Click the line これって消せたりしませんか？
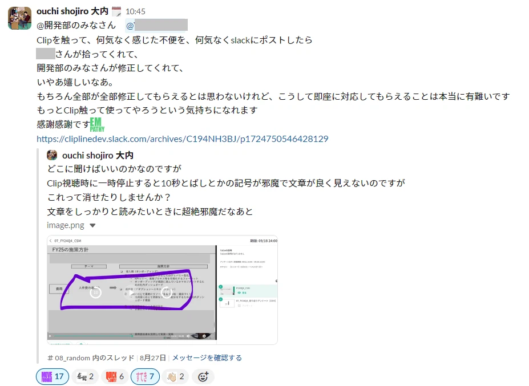This screenshot has height=386, width=529. [x=110, y=197]
